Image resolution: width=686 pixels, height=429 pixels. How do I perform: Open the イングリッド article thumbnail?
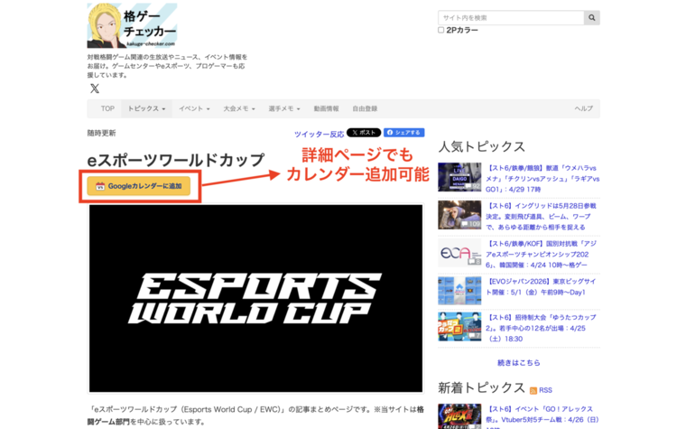pos(459,215)
